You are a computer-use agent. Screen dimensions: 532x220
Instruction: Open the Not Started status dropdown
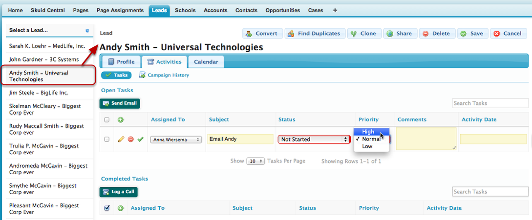314,139
